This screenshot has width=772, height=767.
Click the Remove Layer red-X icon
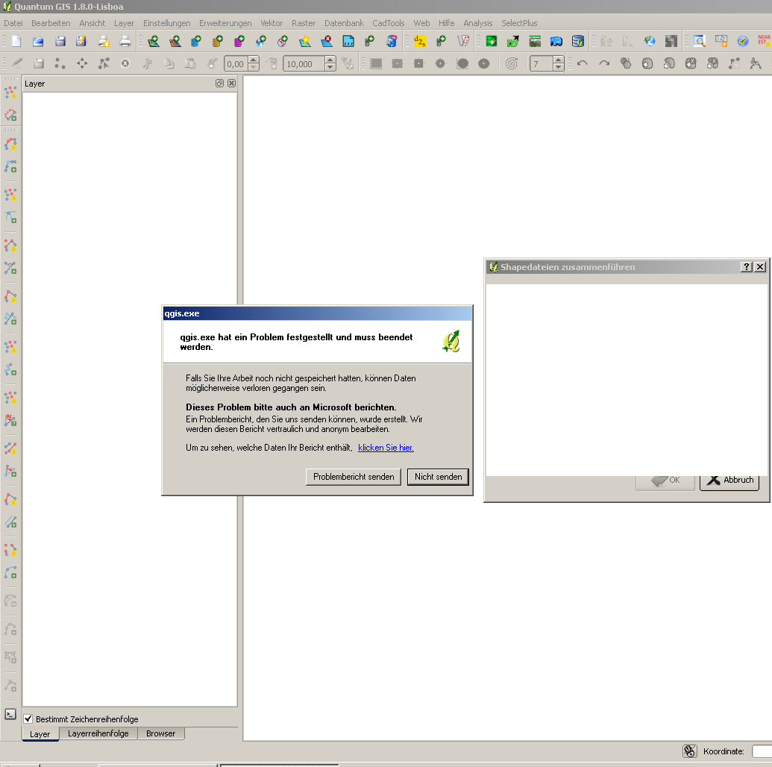point(327,41)
